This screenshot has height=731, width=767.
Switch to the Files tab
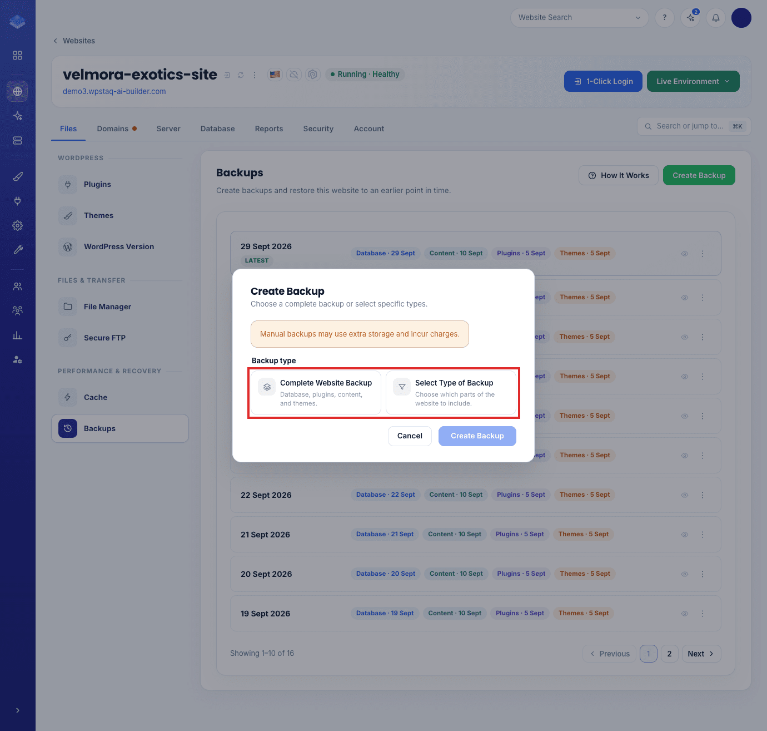[68, 129]
